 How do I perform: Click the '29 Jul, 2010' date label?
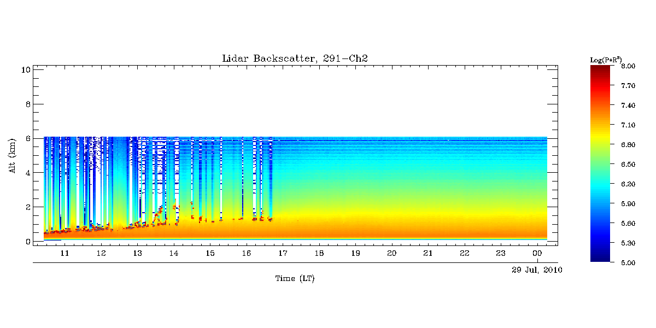[537, 270]
